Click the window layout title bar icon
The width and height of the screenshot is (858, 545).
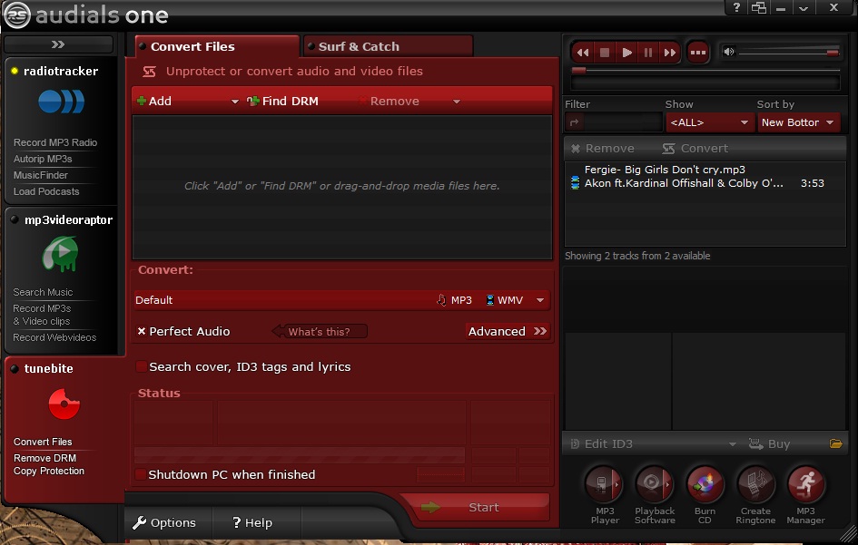pyautogui.click(x=758, y=7)
